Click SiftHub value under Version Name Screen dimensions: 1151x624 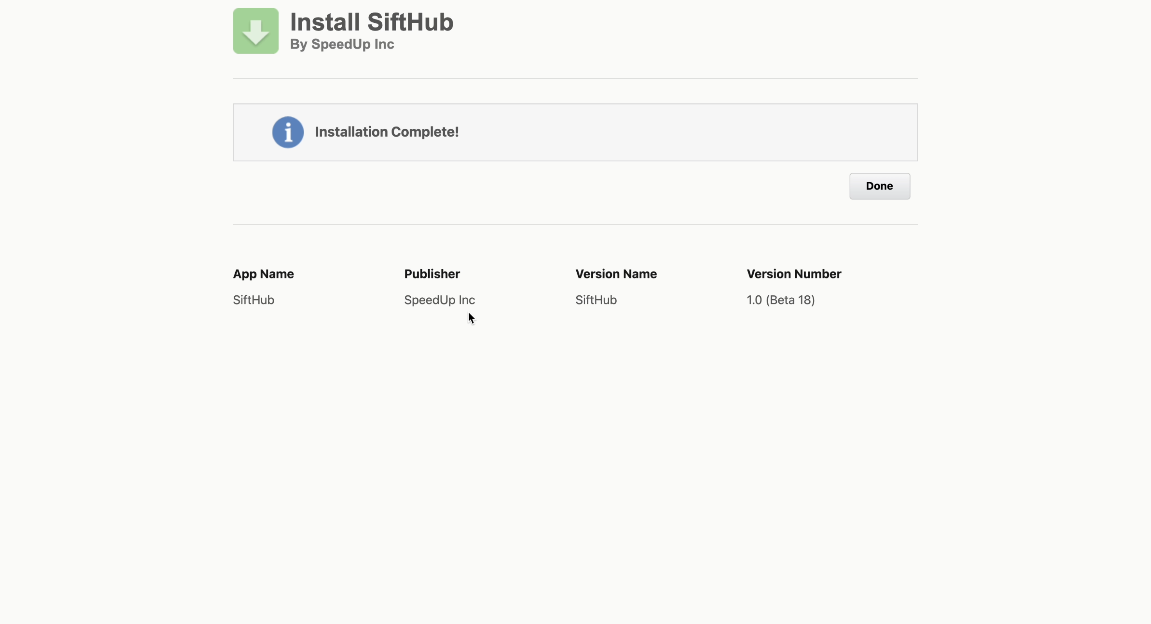click(595, 300)
